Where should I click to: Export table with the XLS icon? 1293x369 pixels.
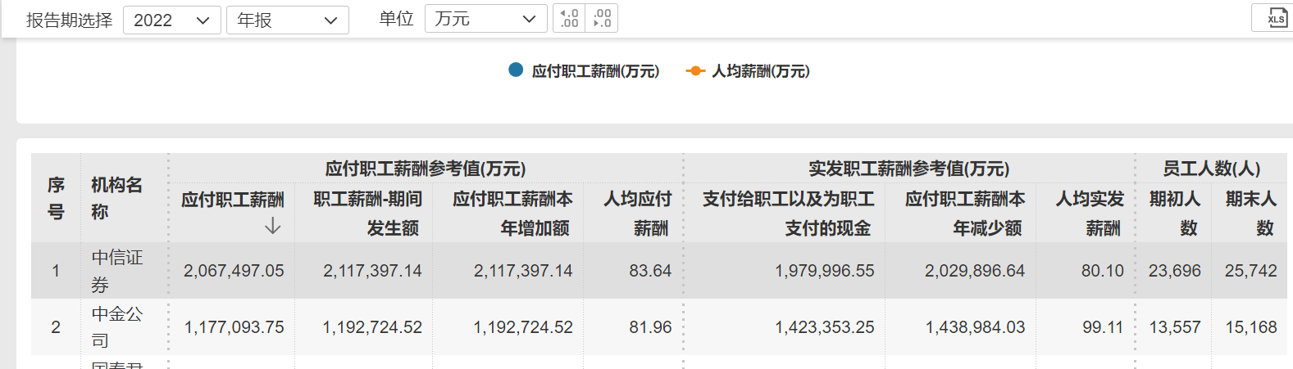1276,18
